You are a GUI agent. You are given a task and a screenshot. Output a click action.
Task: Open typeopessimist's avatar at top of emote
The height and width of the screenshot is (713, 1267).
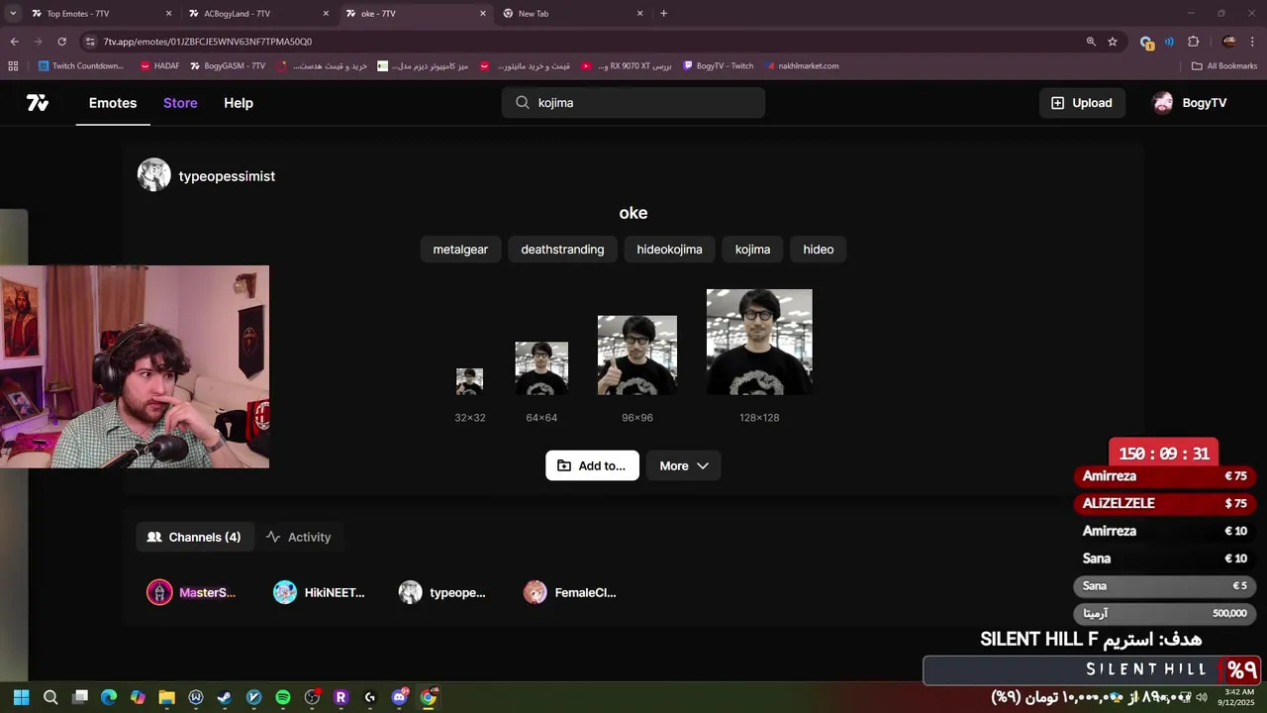(153, 175)
